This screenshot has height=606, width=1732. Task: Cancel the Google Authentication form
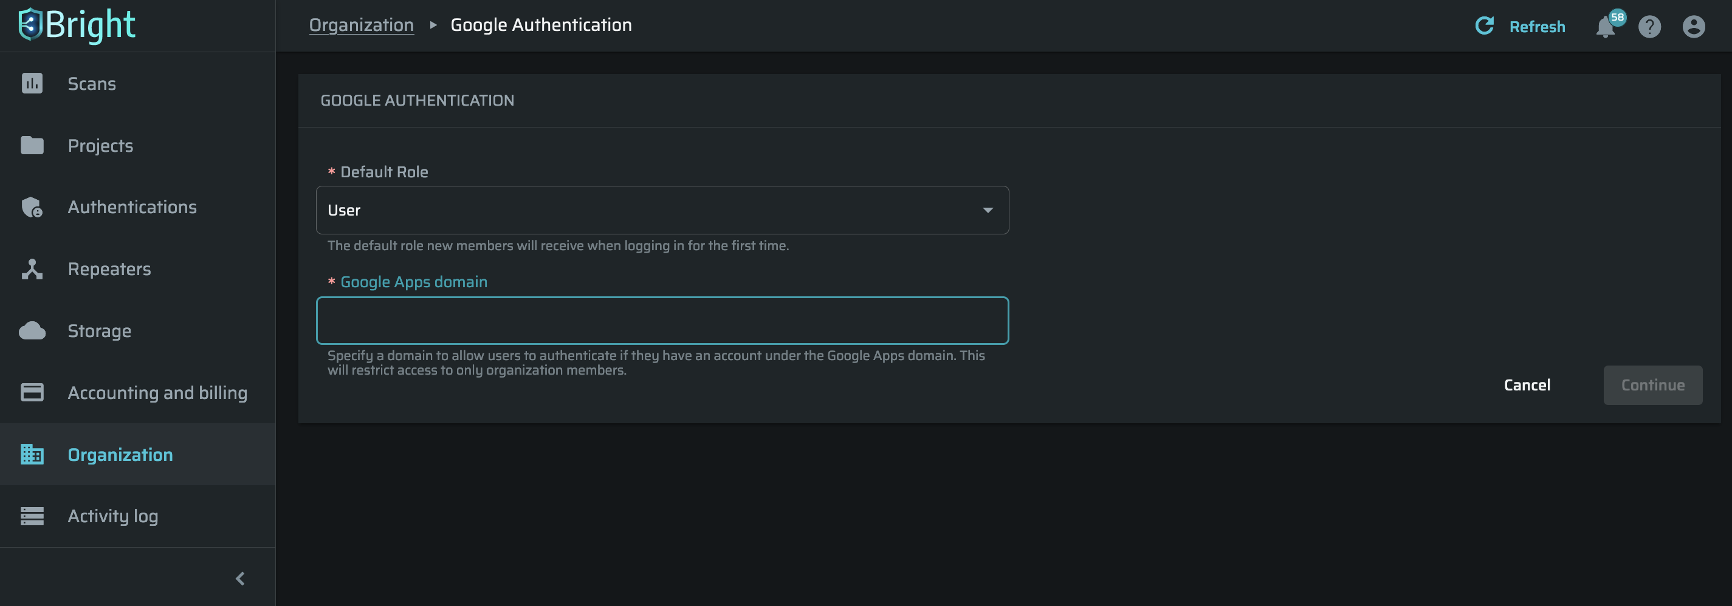pyautogui.click(x=1527, y=385)
